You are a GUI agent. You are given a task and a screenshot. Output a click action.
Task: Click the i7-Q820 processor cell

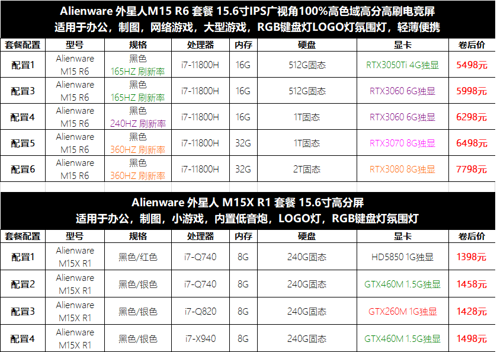coord(200,312)
